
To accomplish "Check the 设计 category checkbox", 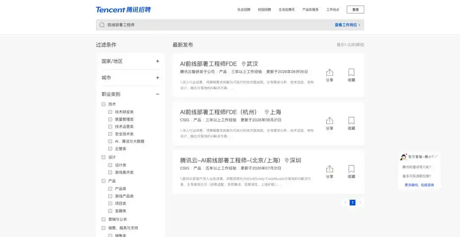I will coord(103,157).
